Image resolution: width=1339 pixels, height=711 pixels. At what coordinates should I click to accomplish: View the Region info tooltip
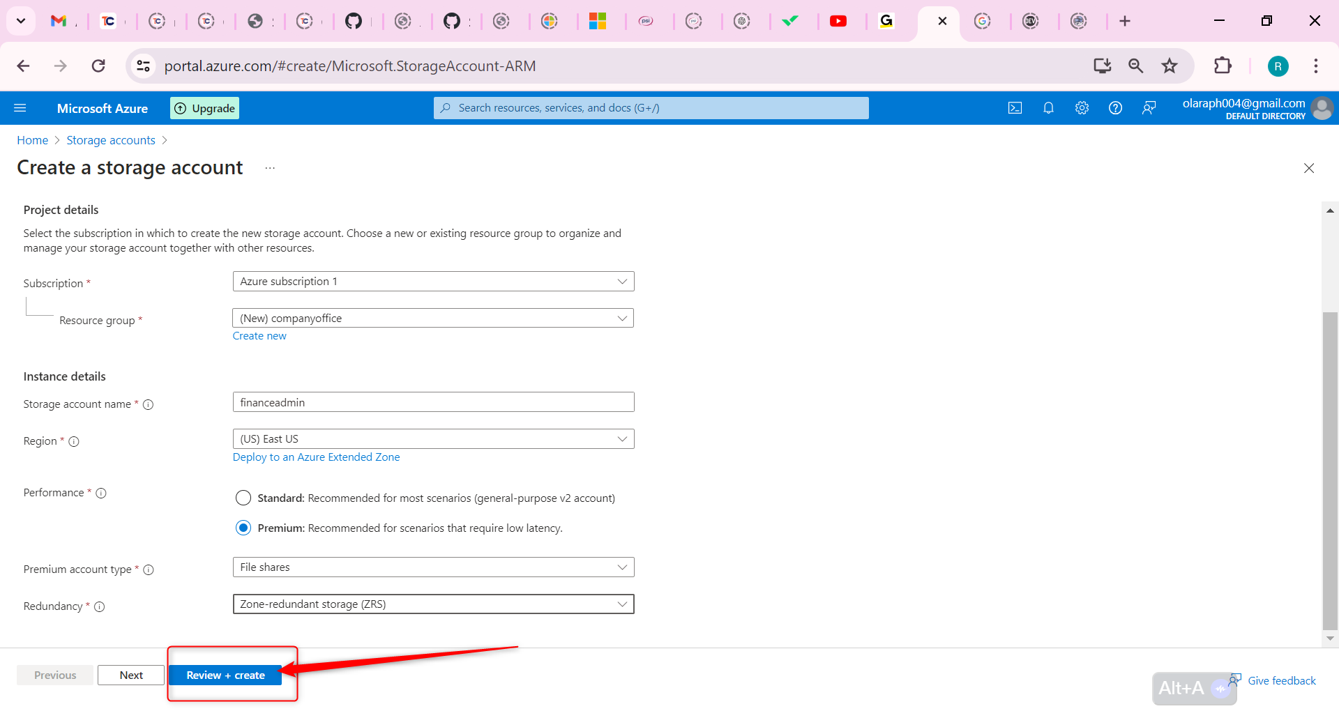click(x=73, y=441)
